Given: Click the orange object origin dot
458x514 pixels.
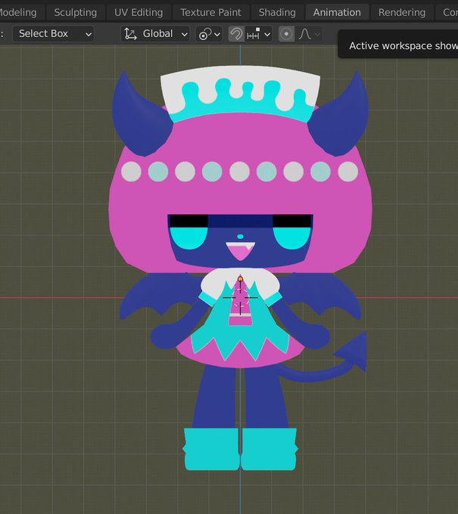Looking at the screenshot, I should pyautogui.click(x=240, y=279).
